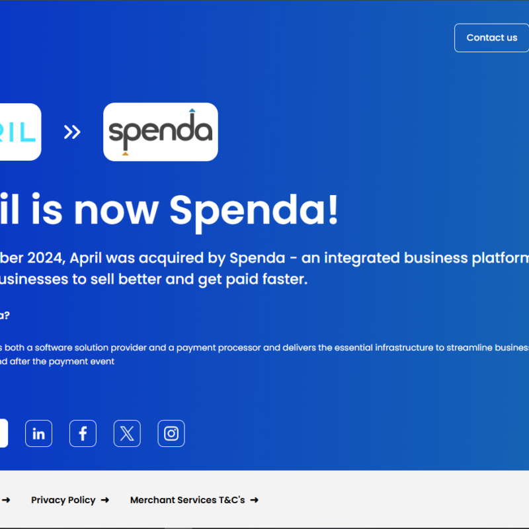Open the X (Twitter) social icon
Screen dimensions: 529x529
tap(127, 434)
